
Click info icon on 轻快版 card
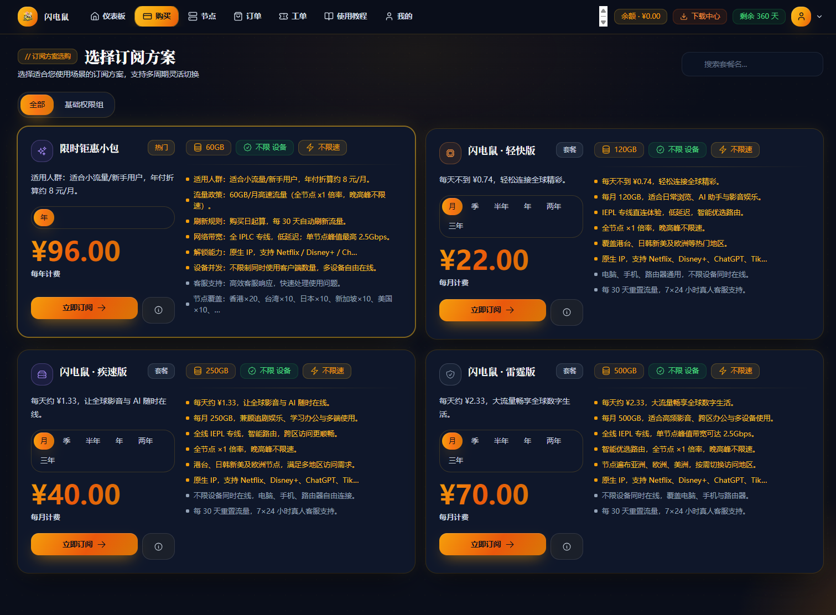click(x=567, y=312)
